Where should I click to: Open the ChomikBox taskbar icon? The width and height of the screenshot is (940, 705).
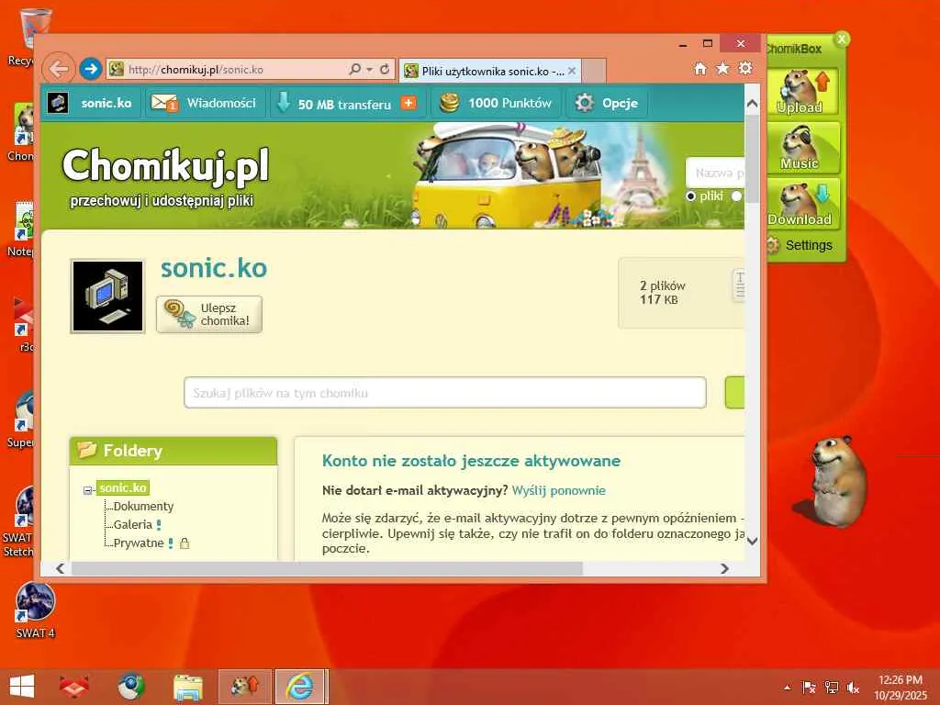coord(244,687)
